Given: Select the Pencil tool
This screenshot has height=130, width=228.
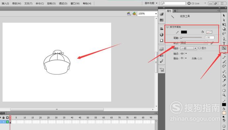Looking at the screenshot, I should tap(224, 57).
